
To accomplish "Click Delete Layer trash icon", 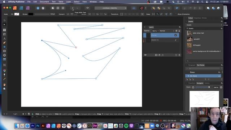I will point(179,55).
